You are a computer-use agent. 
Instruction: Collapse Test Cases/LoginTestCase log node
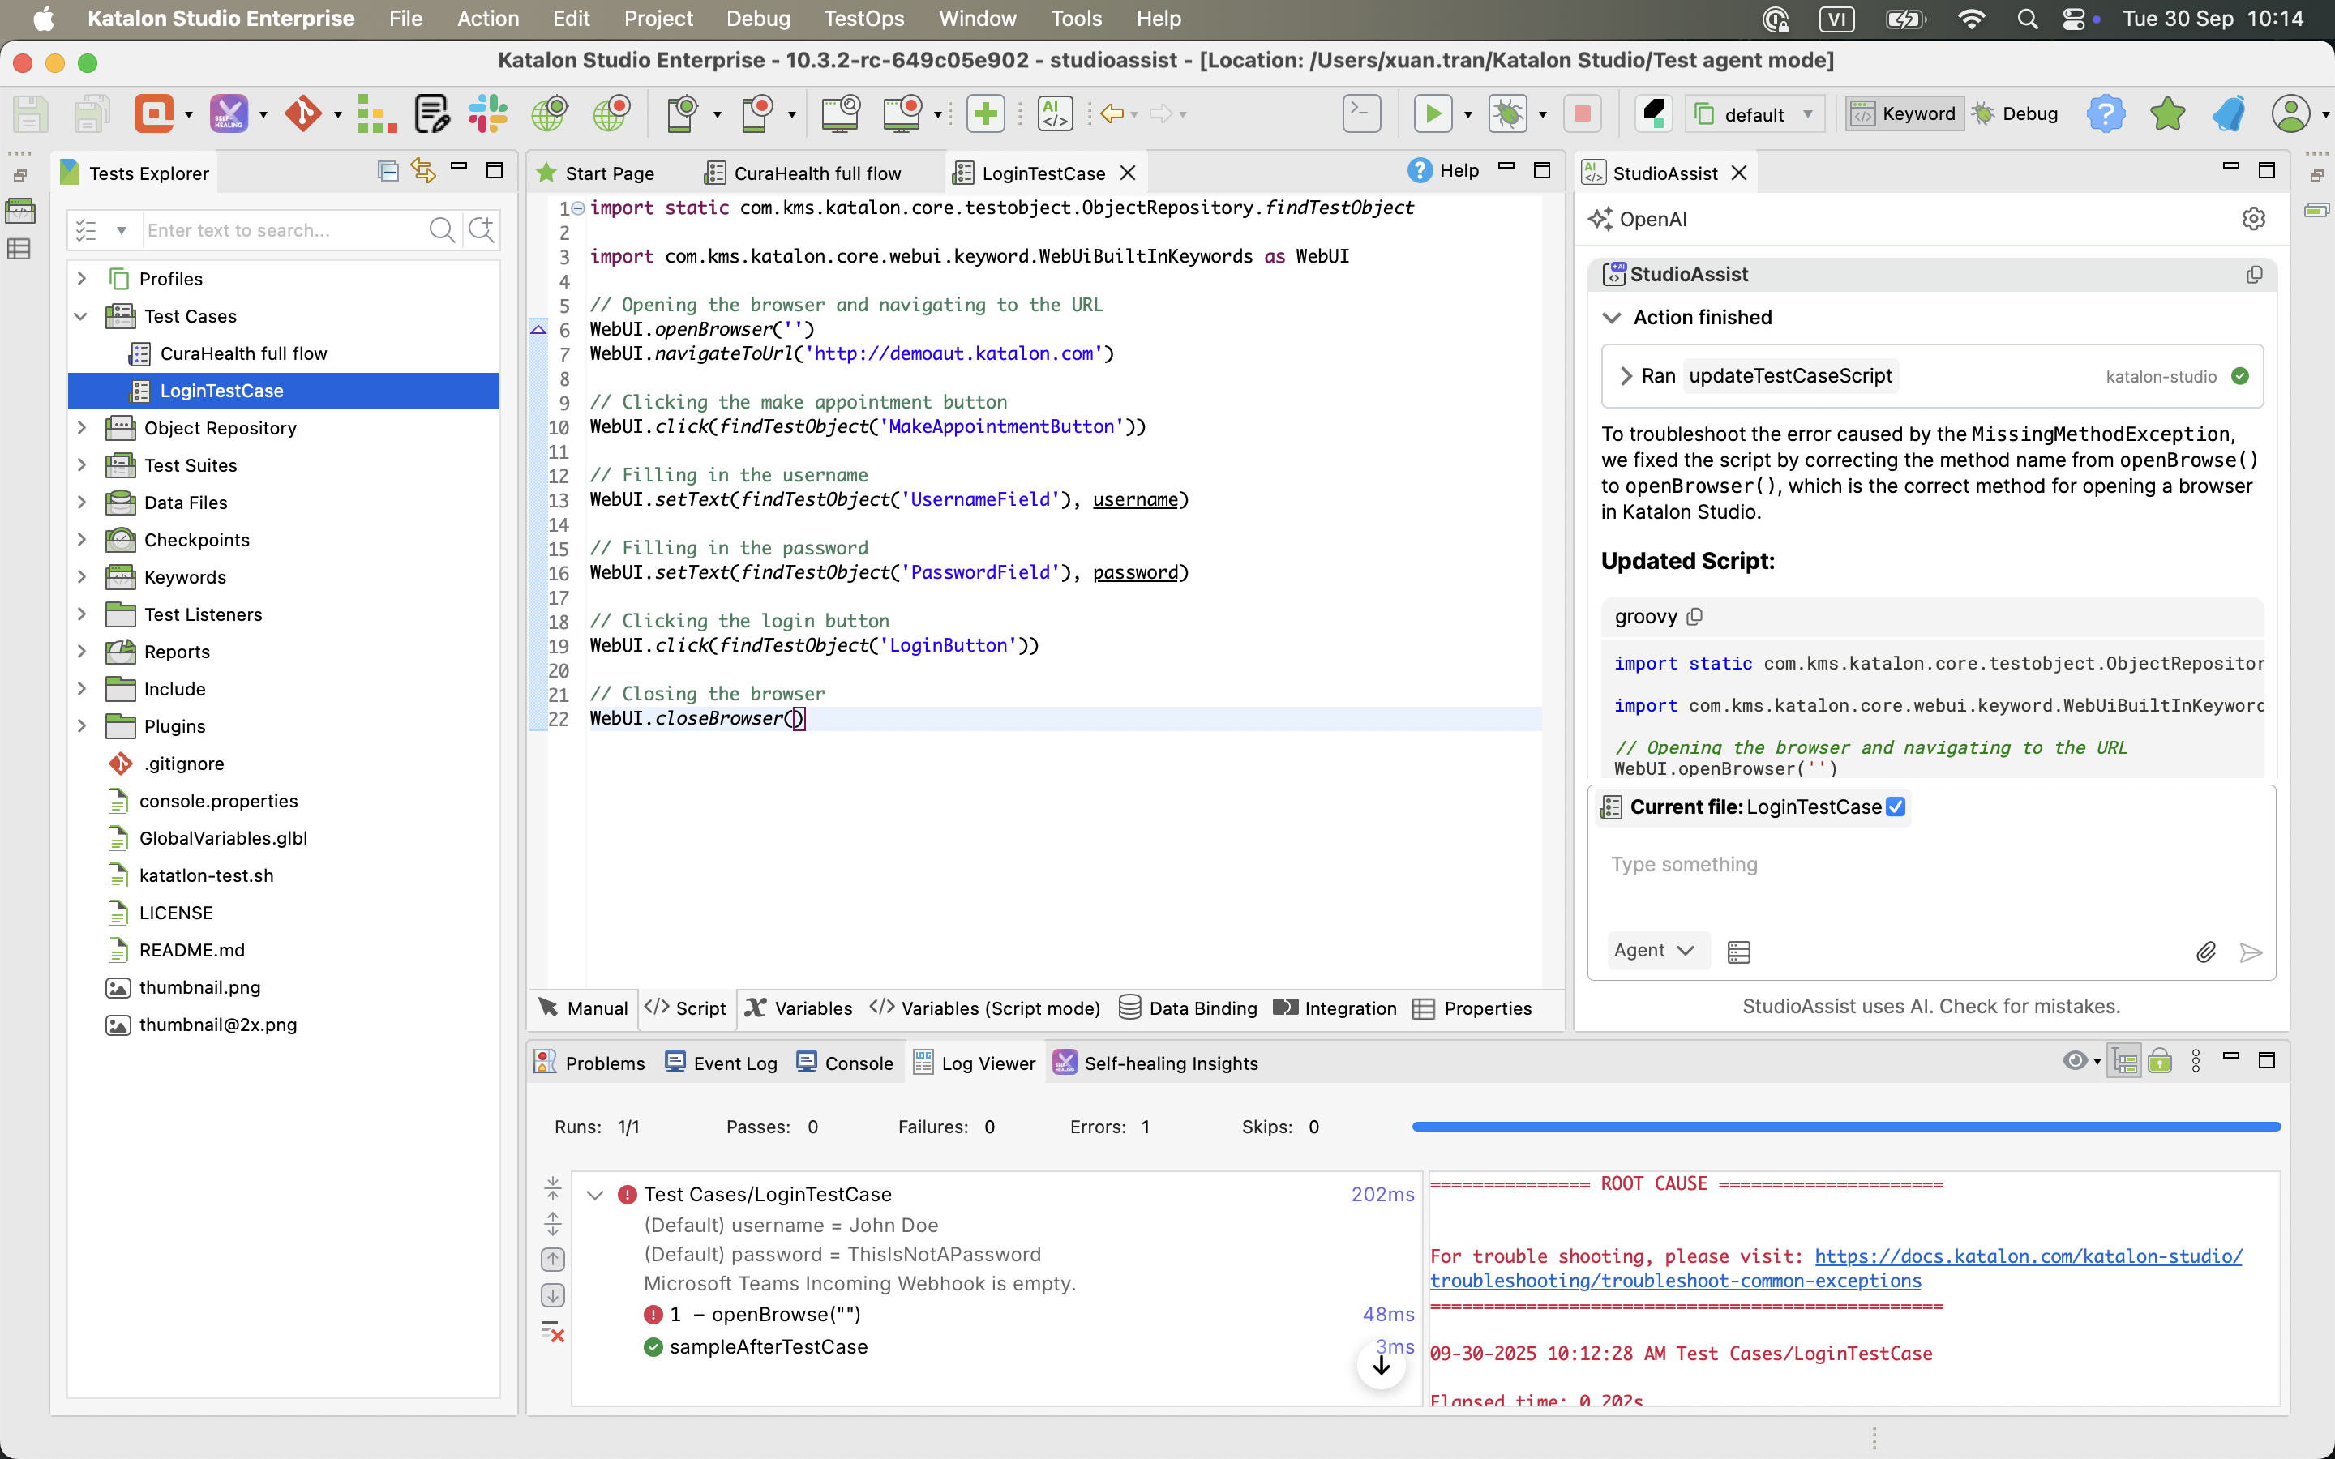click(595, 1195)
